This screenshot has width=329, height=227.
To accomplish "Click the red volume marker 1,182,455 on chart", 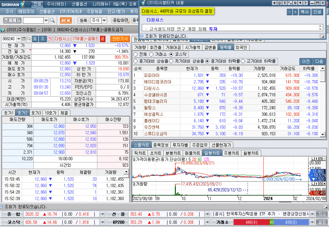I will point(318,193).
